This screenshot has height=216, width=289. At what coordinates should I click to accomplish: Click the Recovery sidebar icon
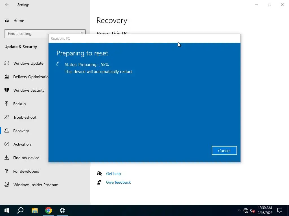[x=7, y=130]
